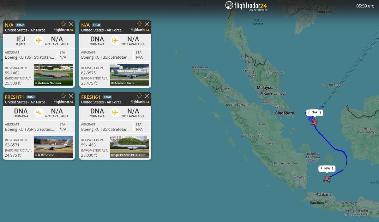Screen dimensions: 379x222
Task: Click the 25,475 ft altitude value
Action: point(89,83)
